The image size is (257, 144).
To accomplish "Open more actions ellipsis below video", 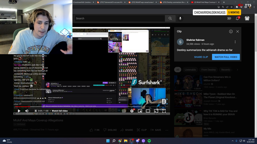I will pyautogui.click(x=167, y=130).
